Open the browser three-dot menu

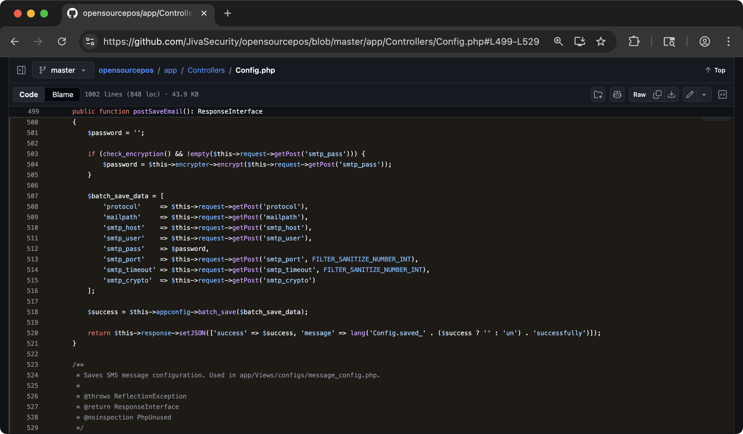(x=729, y=41)
